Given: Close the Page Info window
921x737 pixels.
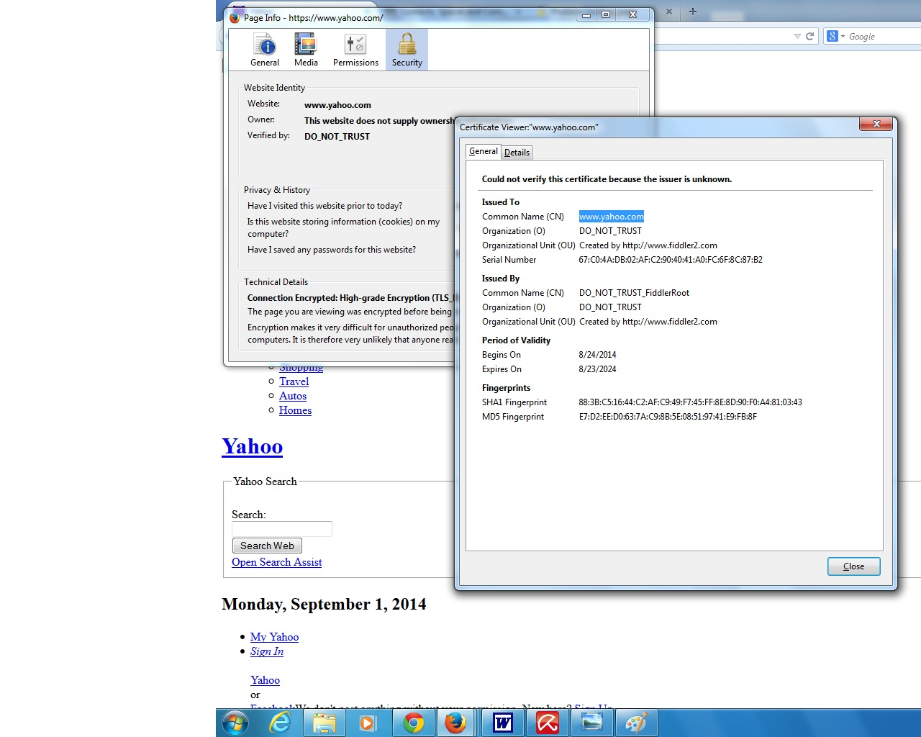Looking at the screenshot, I should [x=632, y=14].
